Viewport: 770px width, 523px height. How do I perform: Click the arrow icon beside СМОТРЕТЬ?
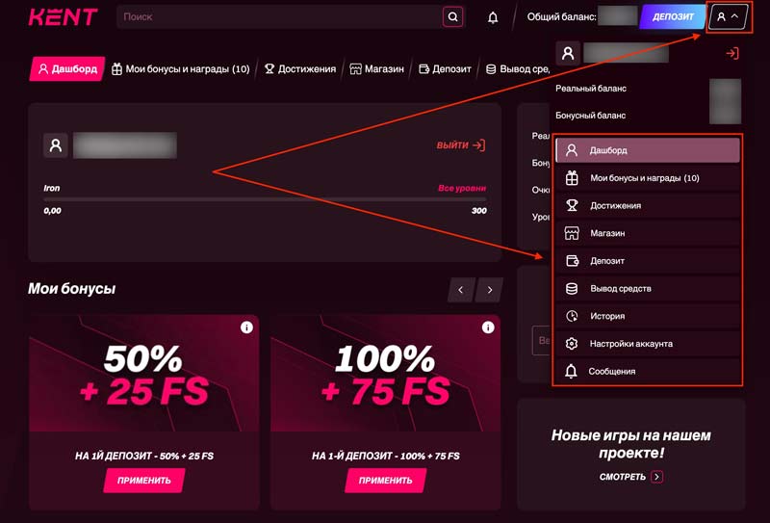pyautogui.click(x=656, y=477)
